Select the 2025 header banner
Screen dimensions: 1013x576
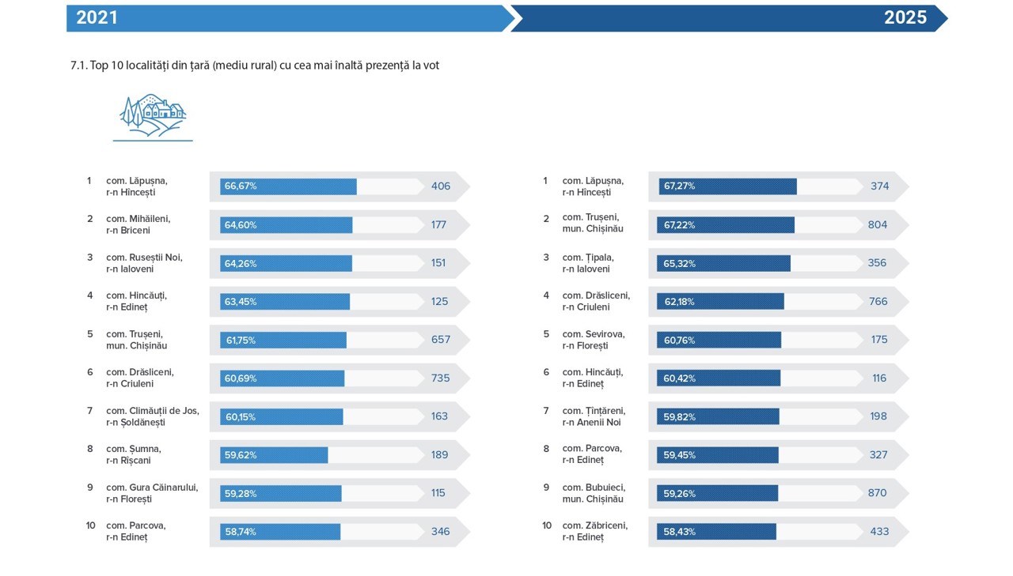728,18
